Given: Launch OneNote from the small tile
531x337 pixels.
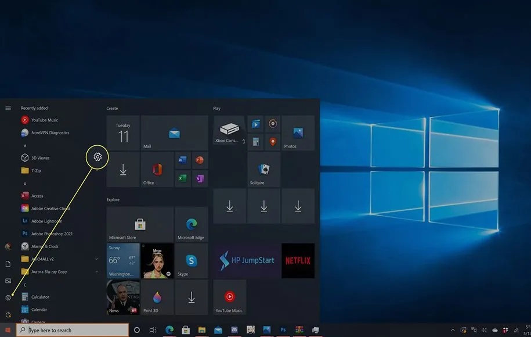Looking at the screenshot, I should [x=200, y=178].
